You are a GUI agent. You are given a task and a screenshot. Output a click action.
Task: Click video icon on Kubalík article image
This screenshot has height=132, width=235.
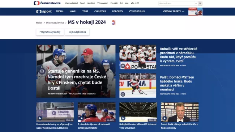coord(123,66)
